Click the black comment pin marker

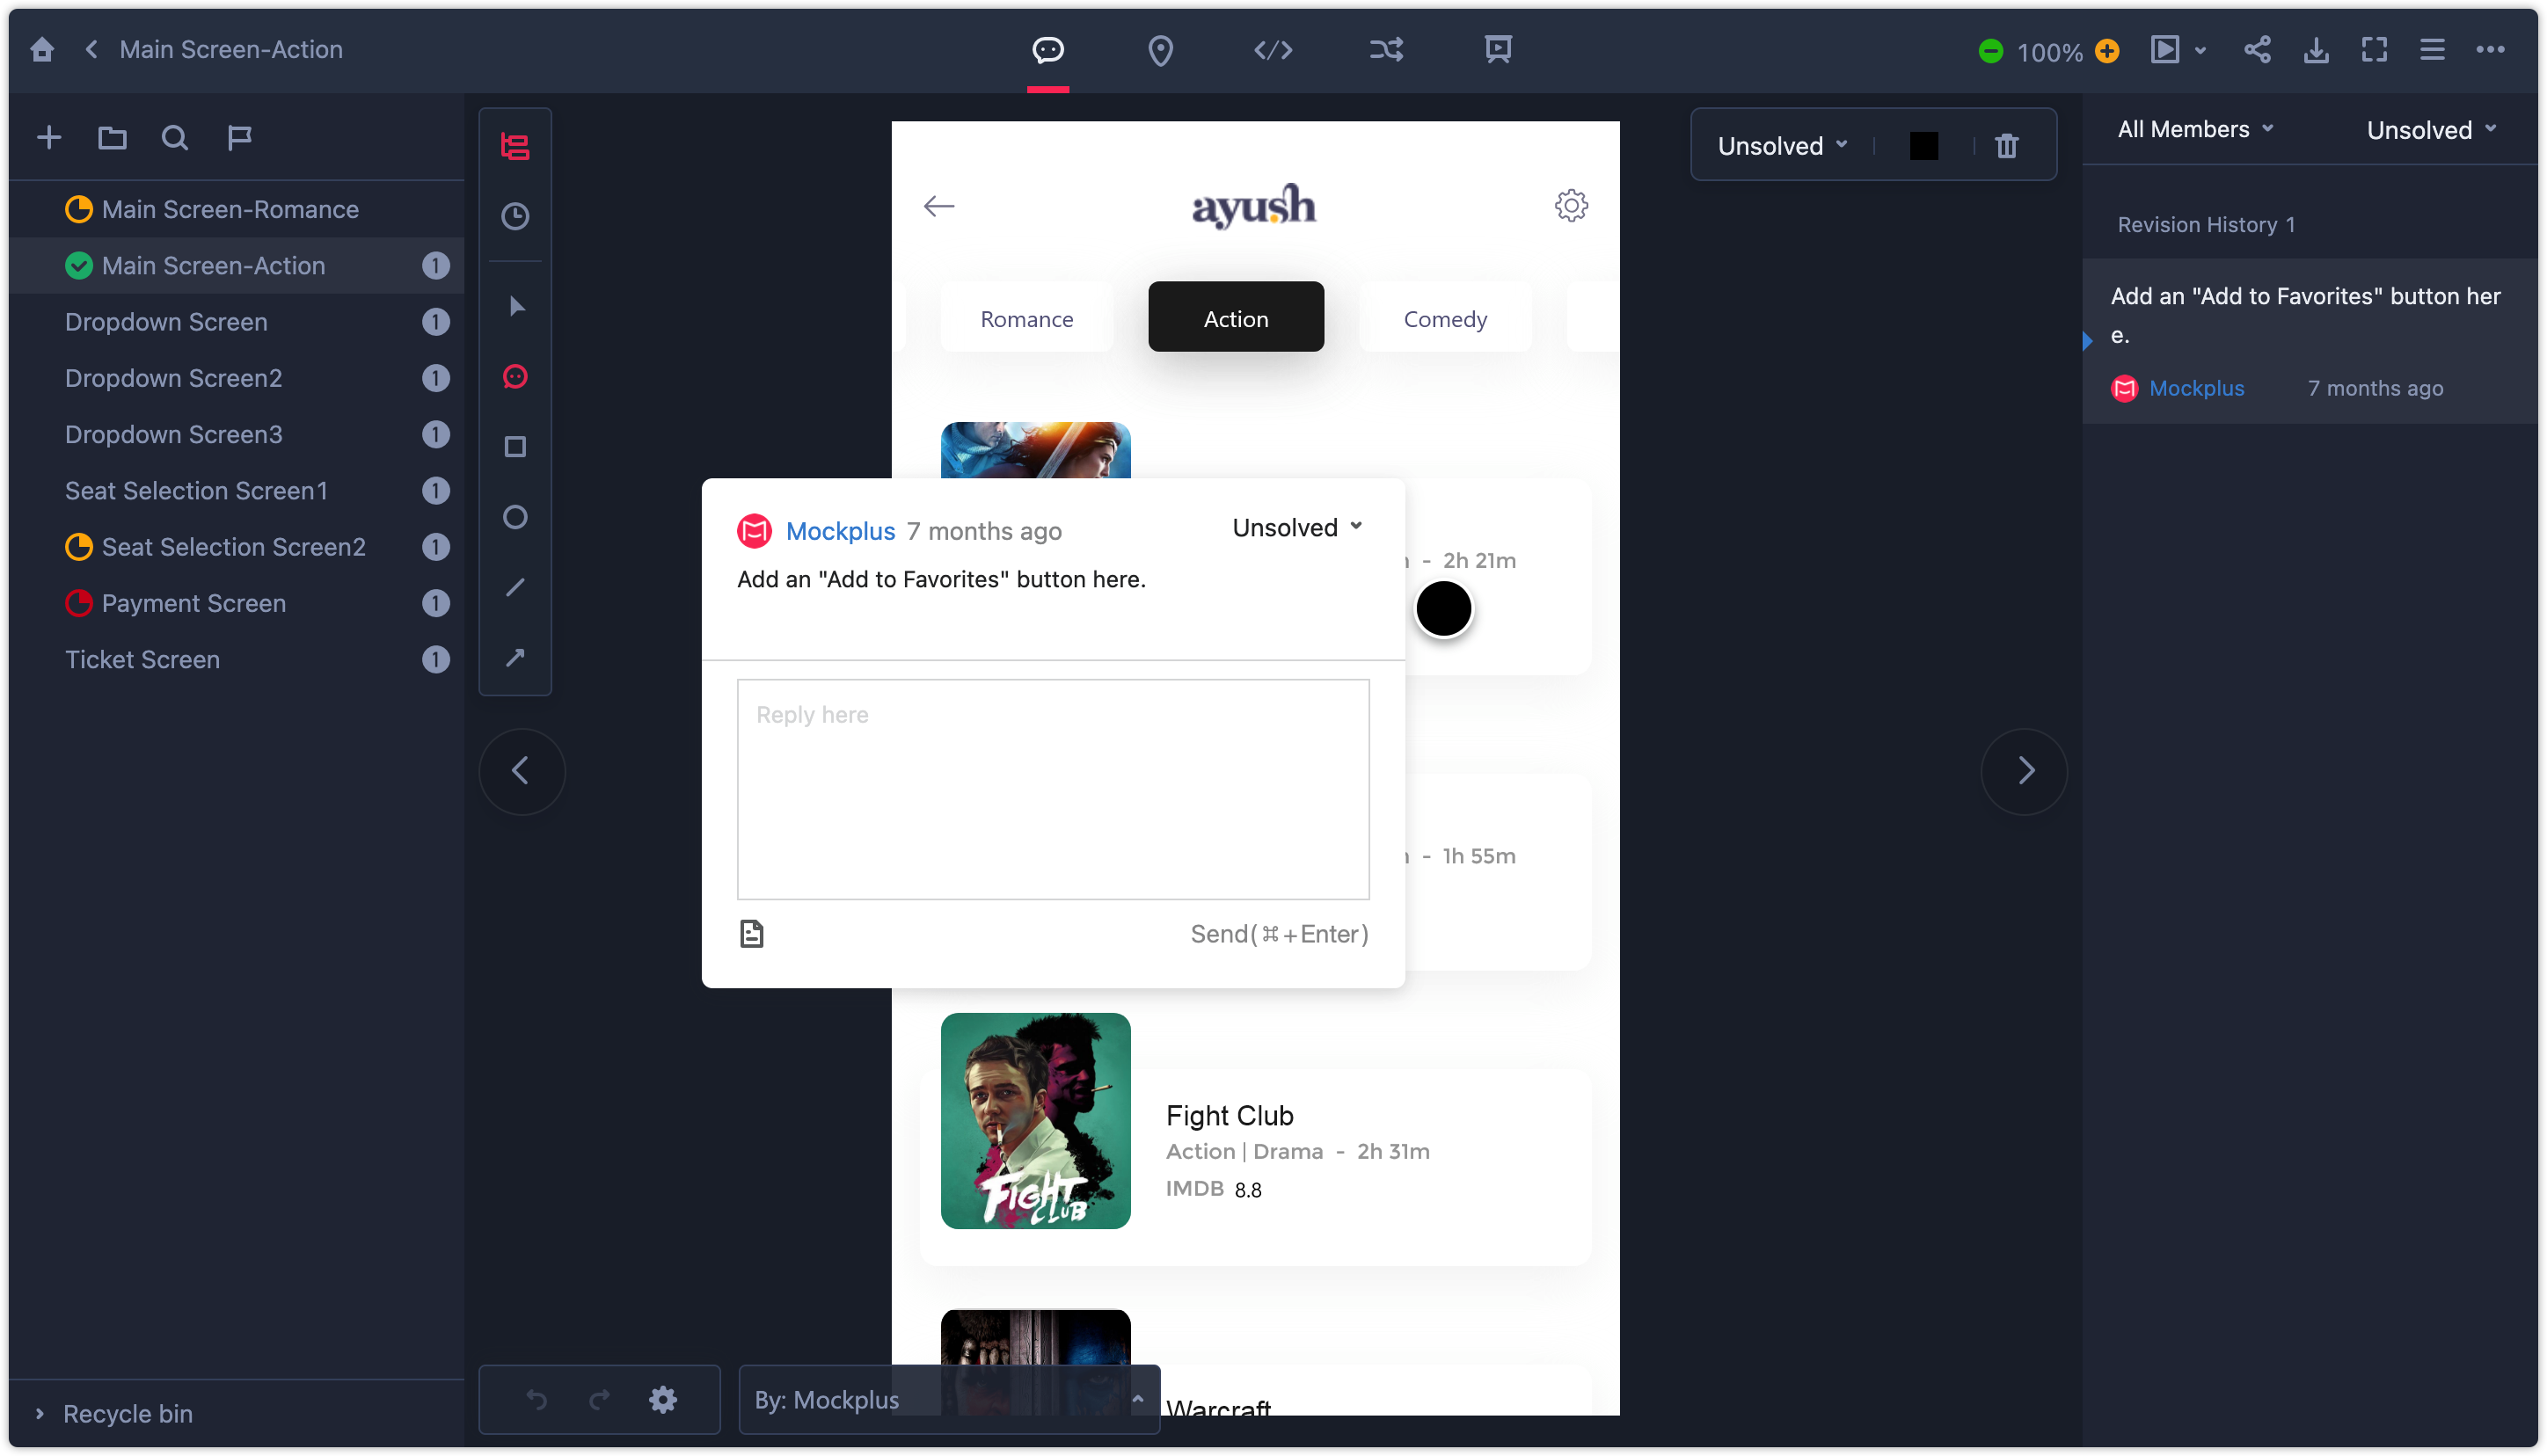tap(1443, 608)
